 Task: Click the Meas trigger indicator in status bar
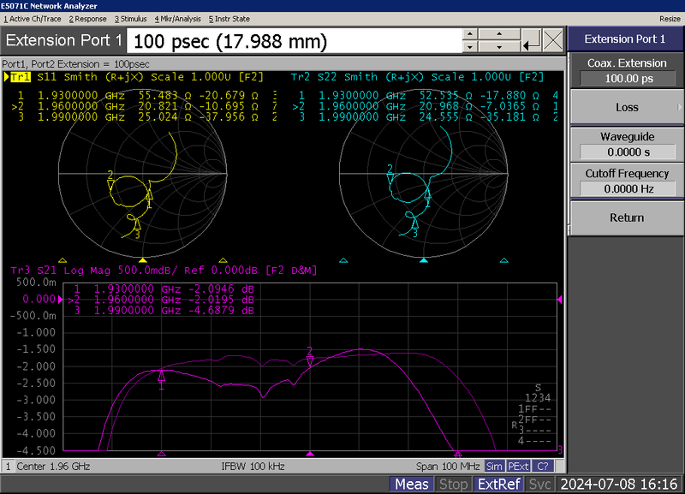[414, 483]
